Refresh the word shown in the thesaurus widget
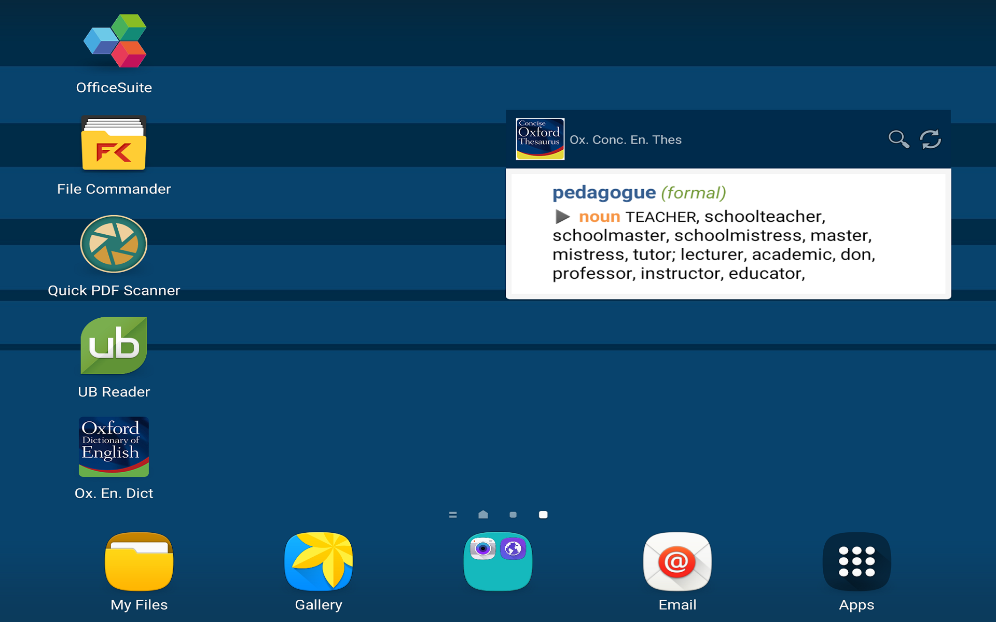Image resolution: width=996 pixels, height=622 pixels. [x=930, y=138]
